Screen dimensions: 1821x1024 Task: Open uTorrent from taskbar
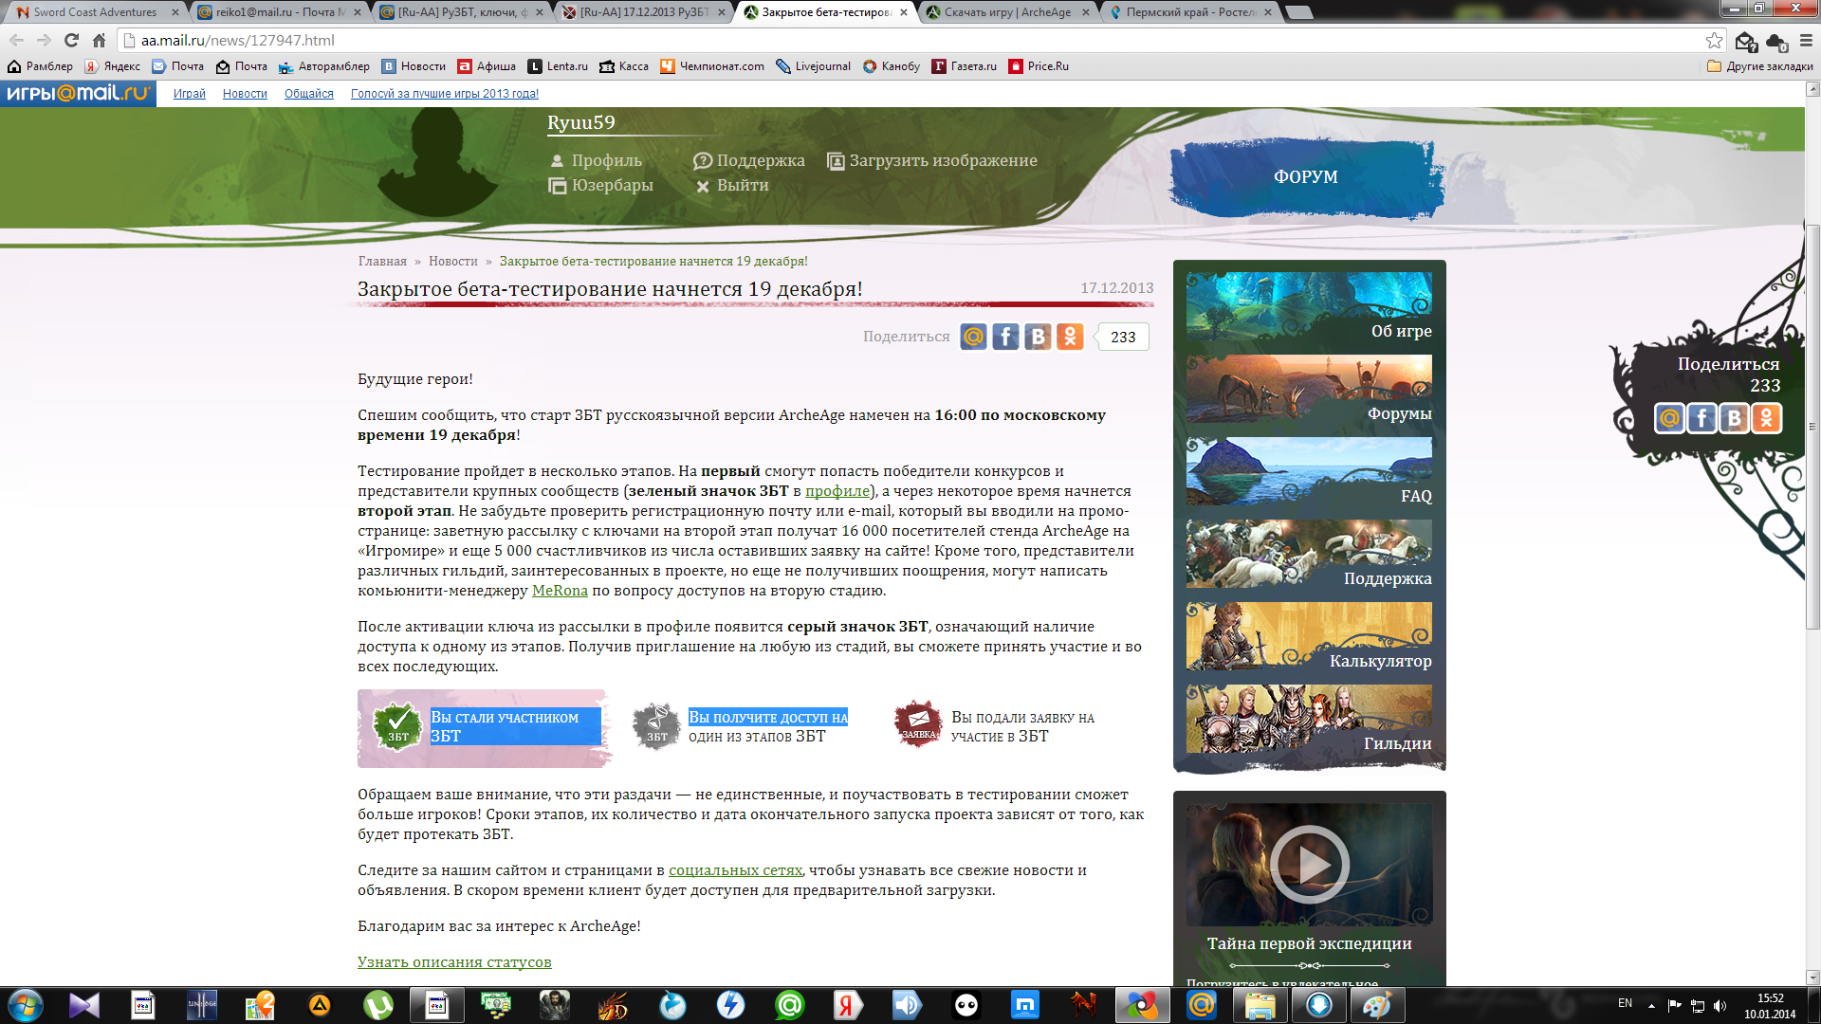pyautogui.click(x=377, y=1005)
